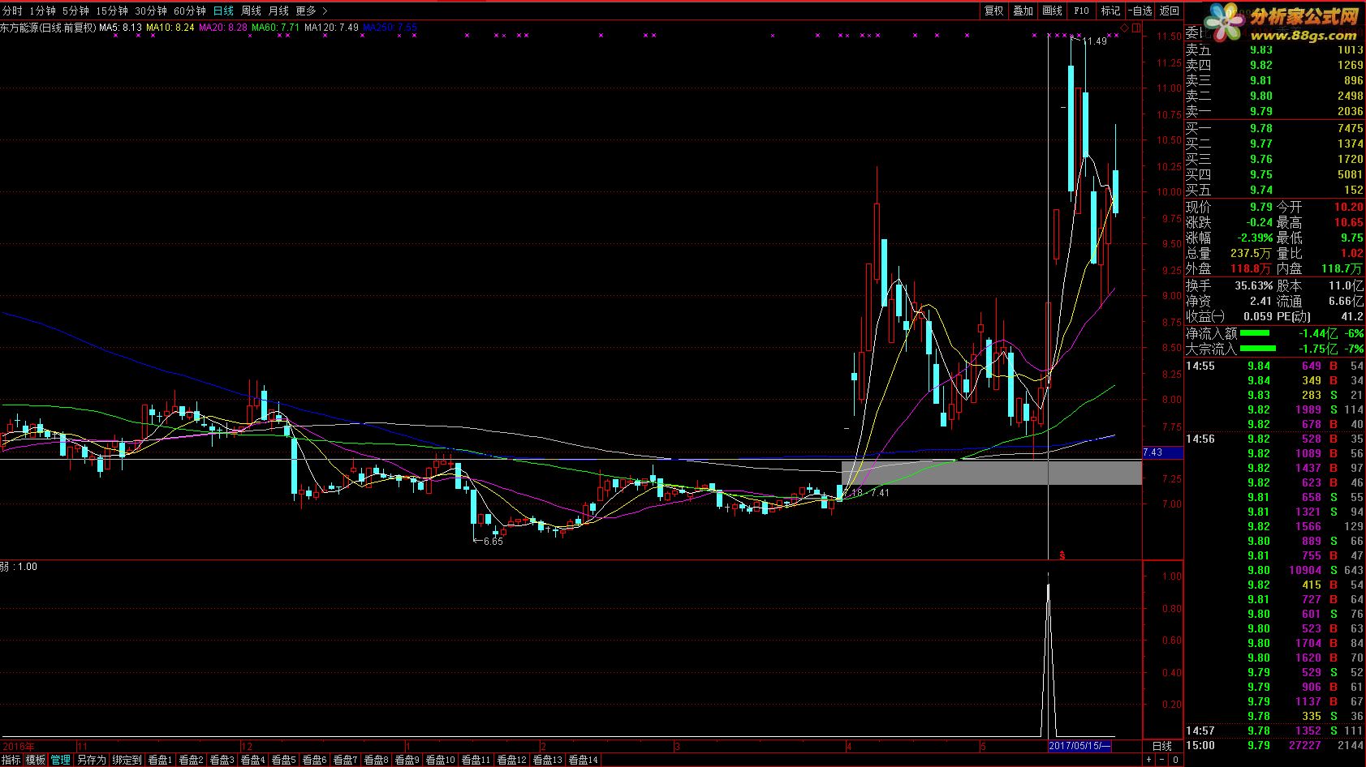This screenshot has height=767, width=1366.
Task: Click the MA60: 7.71 indicator label
Action: 276,28
